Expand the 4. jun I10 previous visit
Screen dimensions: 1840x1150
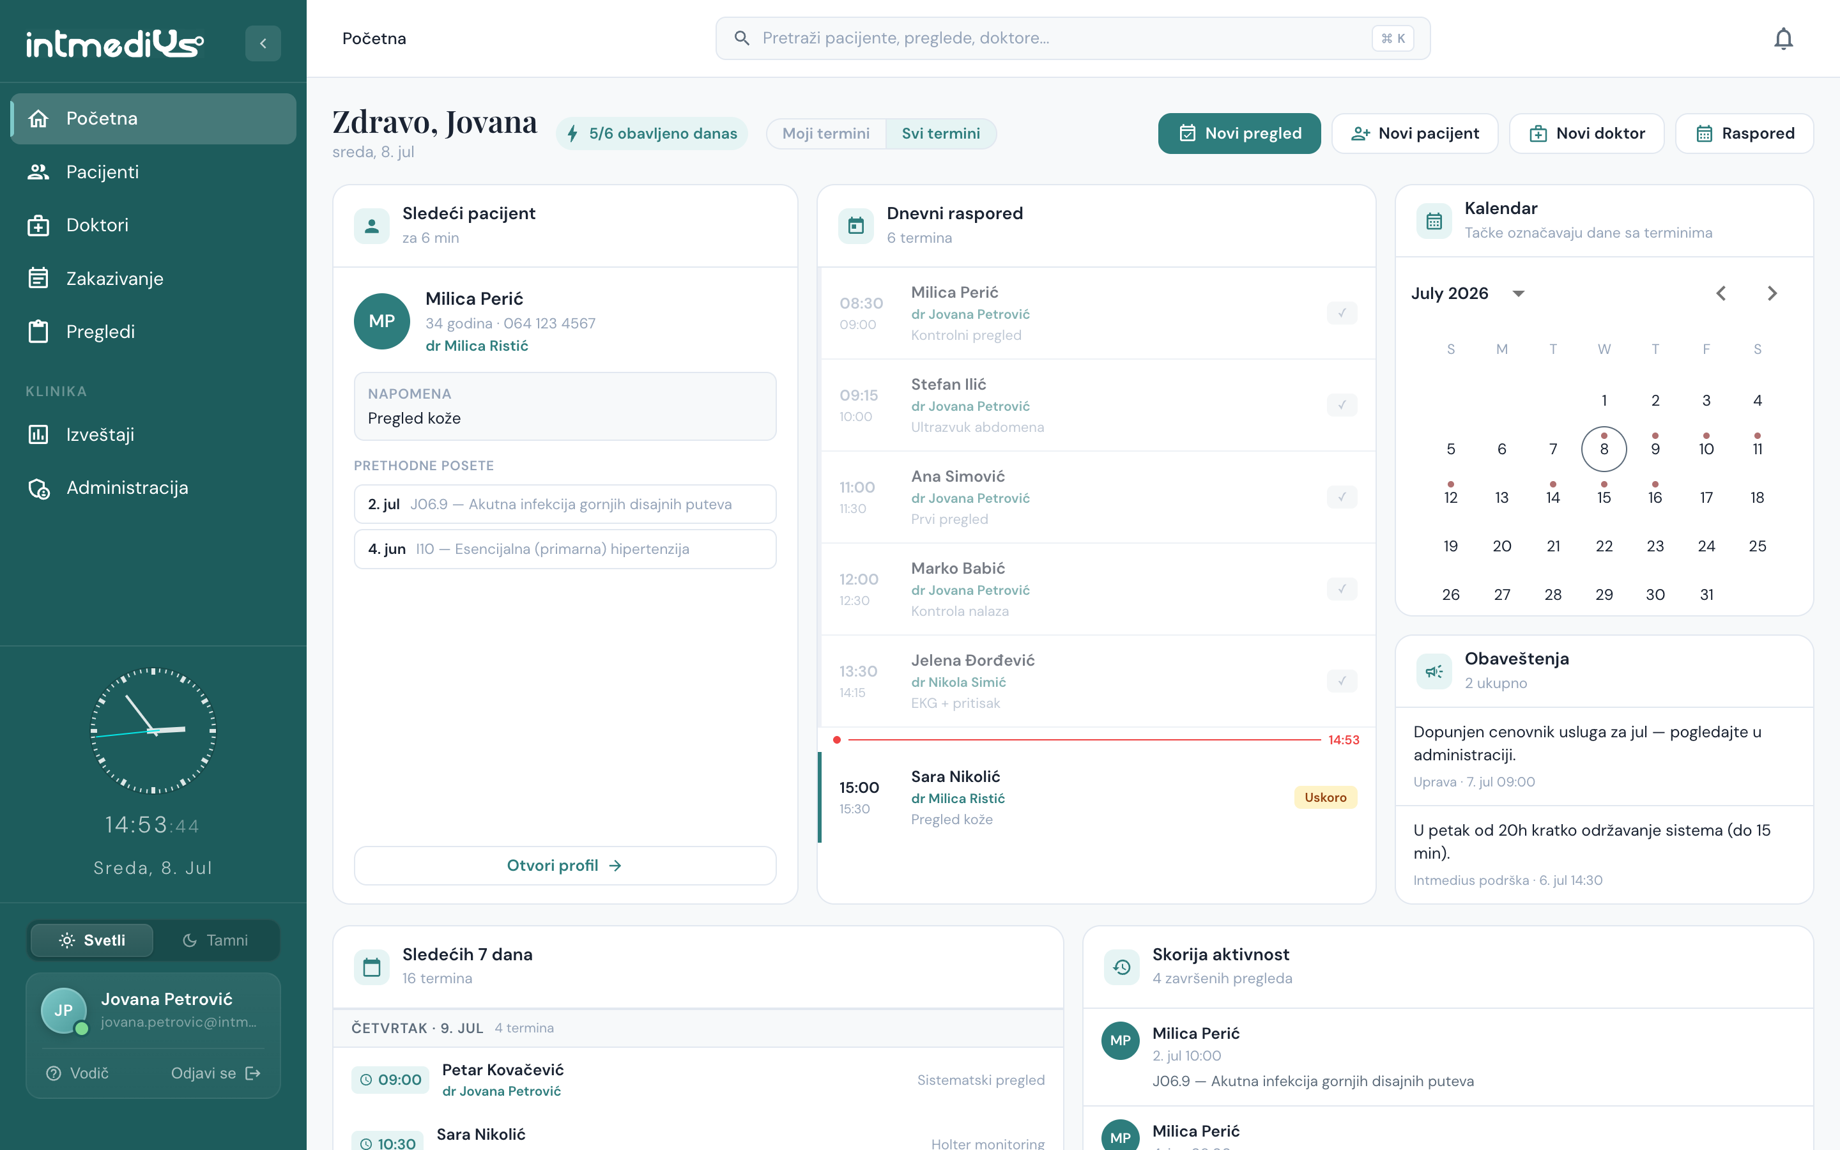565,549
